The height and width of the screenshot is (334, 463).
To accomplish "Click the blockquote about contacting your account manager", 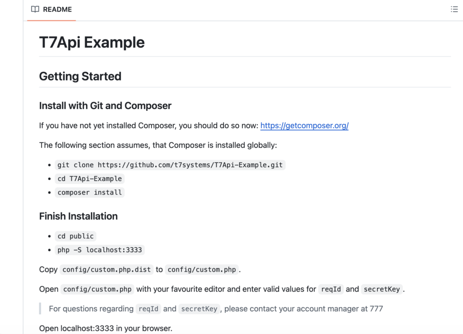I will [x=213, y=309].
